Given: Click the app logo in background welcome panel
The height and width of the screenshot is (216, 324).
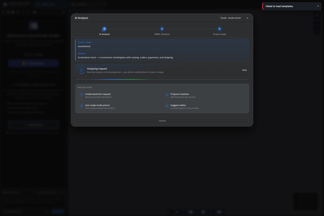Looking at the screenshot, I should click(x=33, y=25).
